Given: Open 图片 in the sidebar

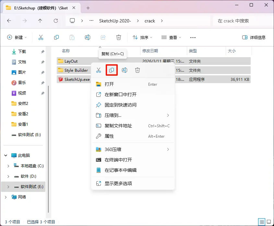Looking at the screenshot, I should coord(22,72).
